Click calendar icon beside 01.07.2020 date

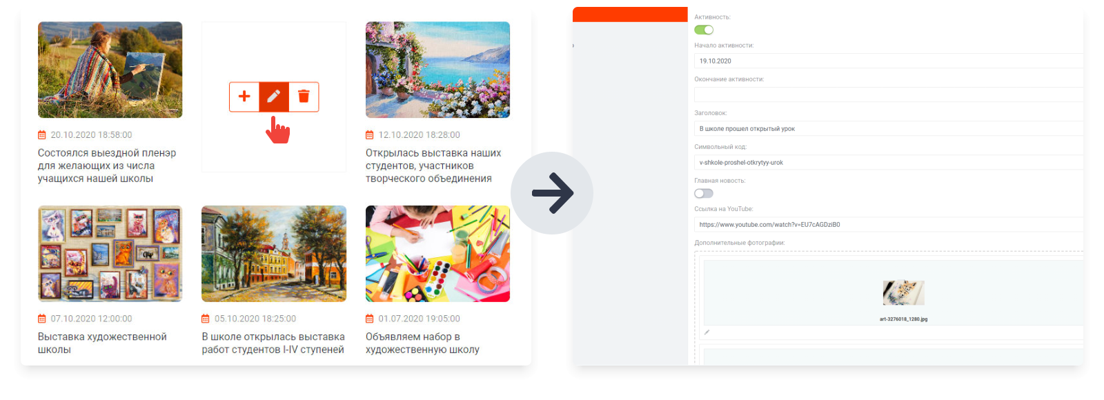pos(370,319)
